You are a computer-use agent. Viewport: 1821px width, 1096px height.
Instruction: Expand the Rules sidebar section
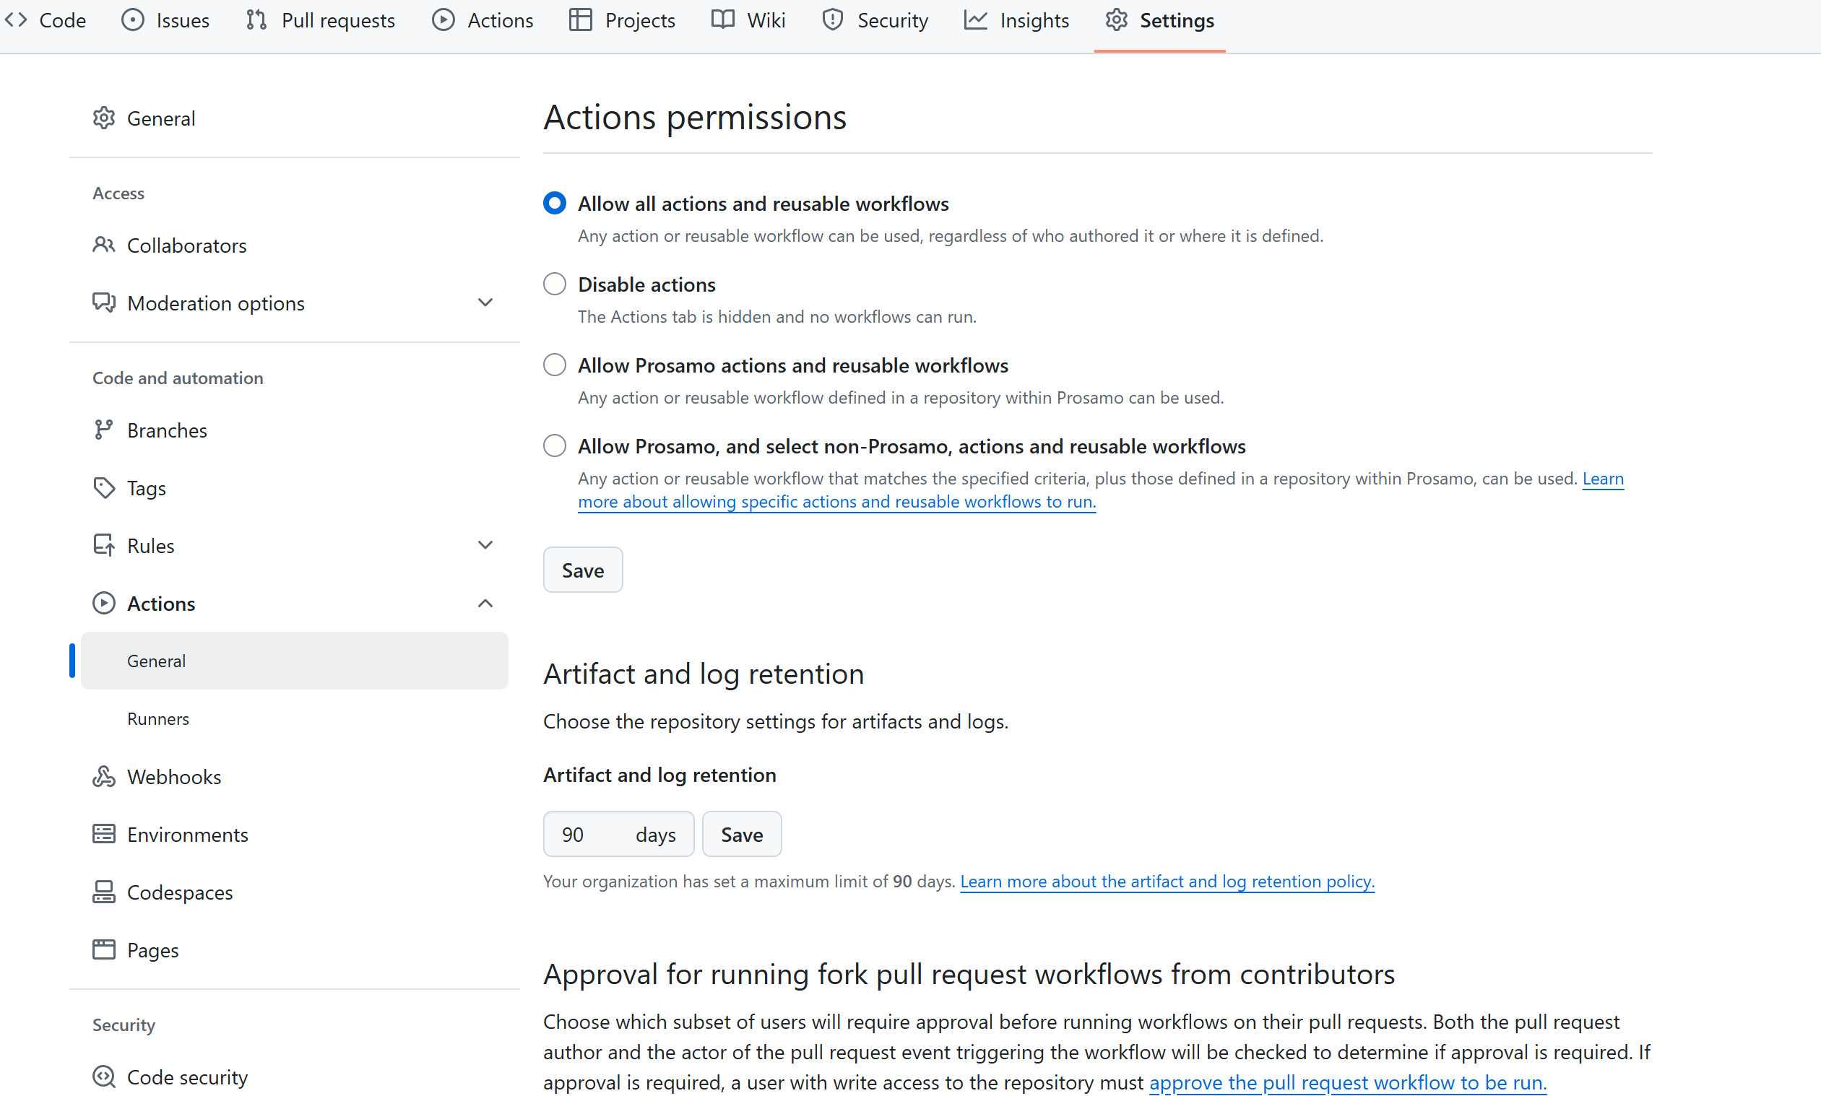(x=485, y=545)
